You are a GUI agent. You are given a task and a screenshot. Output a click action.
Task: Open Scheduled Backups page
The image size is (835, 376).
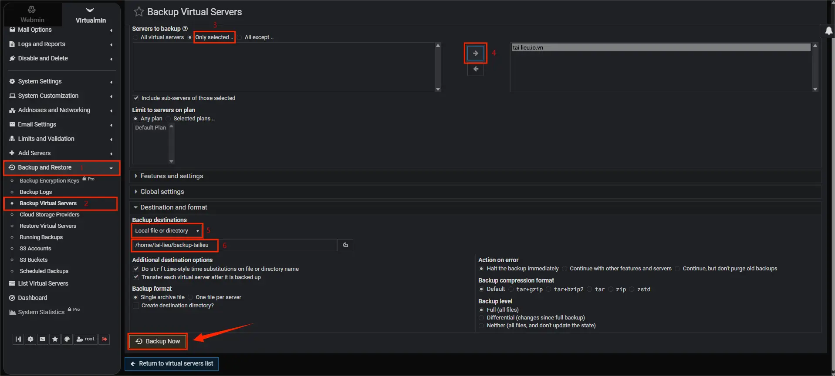click(x=44, y=271)
